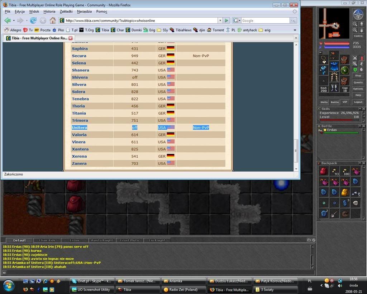Click the Windows Start orb

tap(9, 285)
